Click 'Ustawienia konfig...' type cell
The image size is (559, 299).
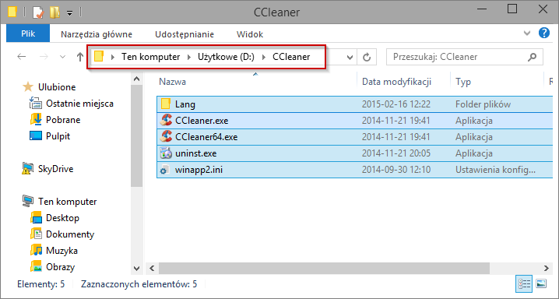pos(495,170)
